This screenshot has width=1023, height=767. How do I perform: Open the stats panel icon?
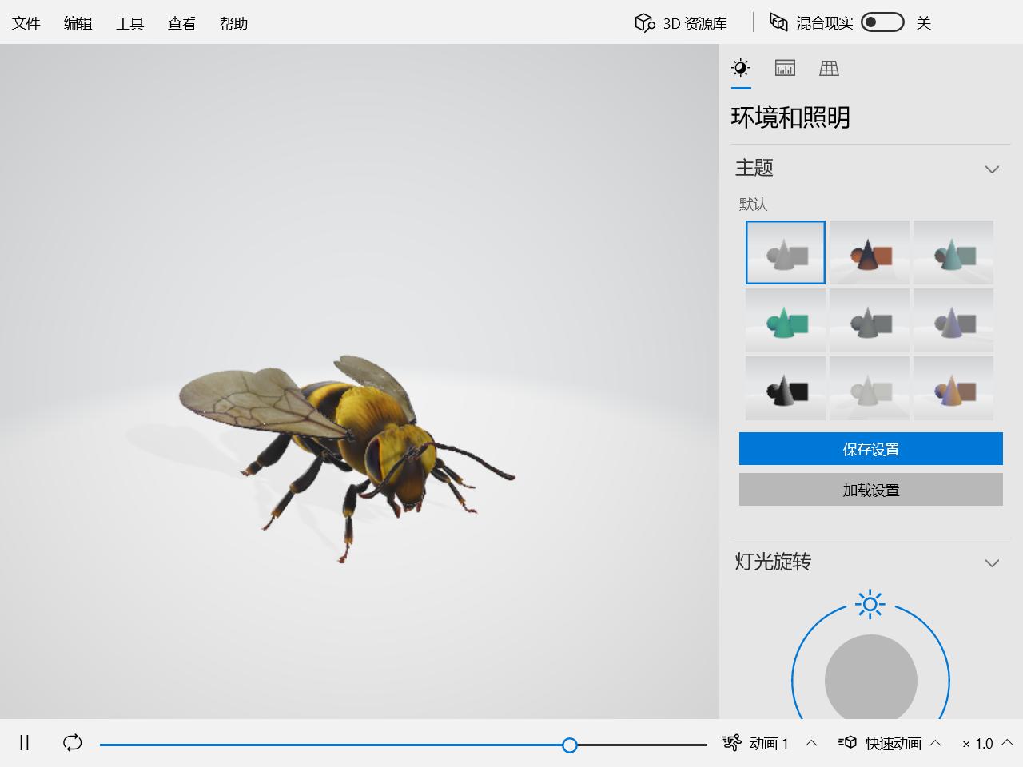(x=785, y=68)
